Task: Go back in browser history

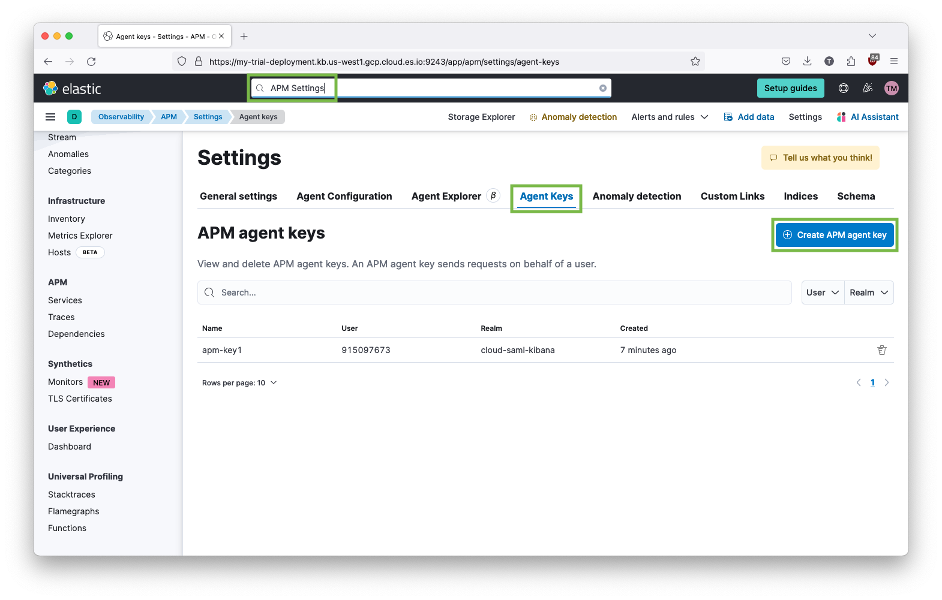Action: click(x=48, y=61)
